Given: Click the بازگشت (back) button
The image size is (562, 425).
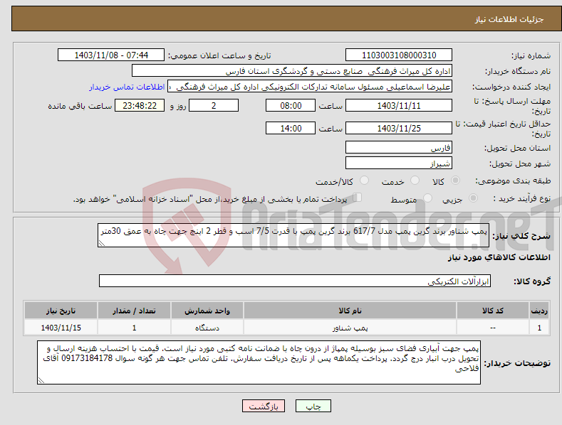Looking at the screenshot, I should coord(264,406).
